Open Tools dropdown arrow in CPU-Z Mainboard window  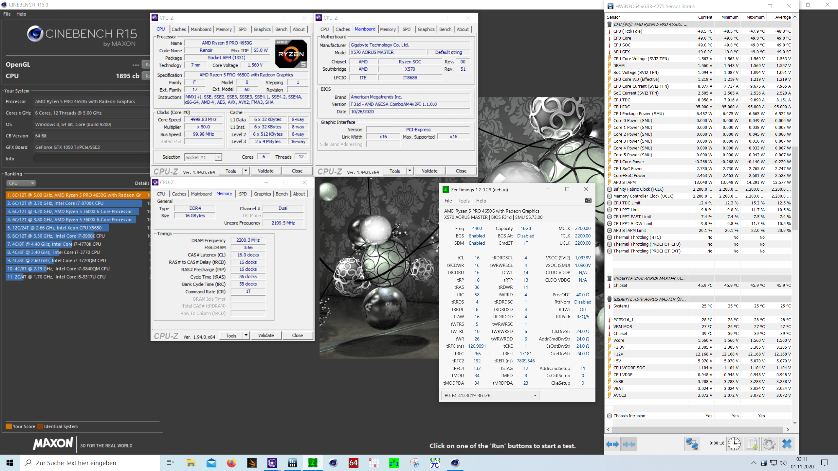[x=410, y=171]
